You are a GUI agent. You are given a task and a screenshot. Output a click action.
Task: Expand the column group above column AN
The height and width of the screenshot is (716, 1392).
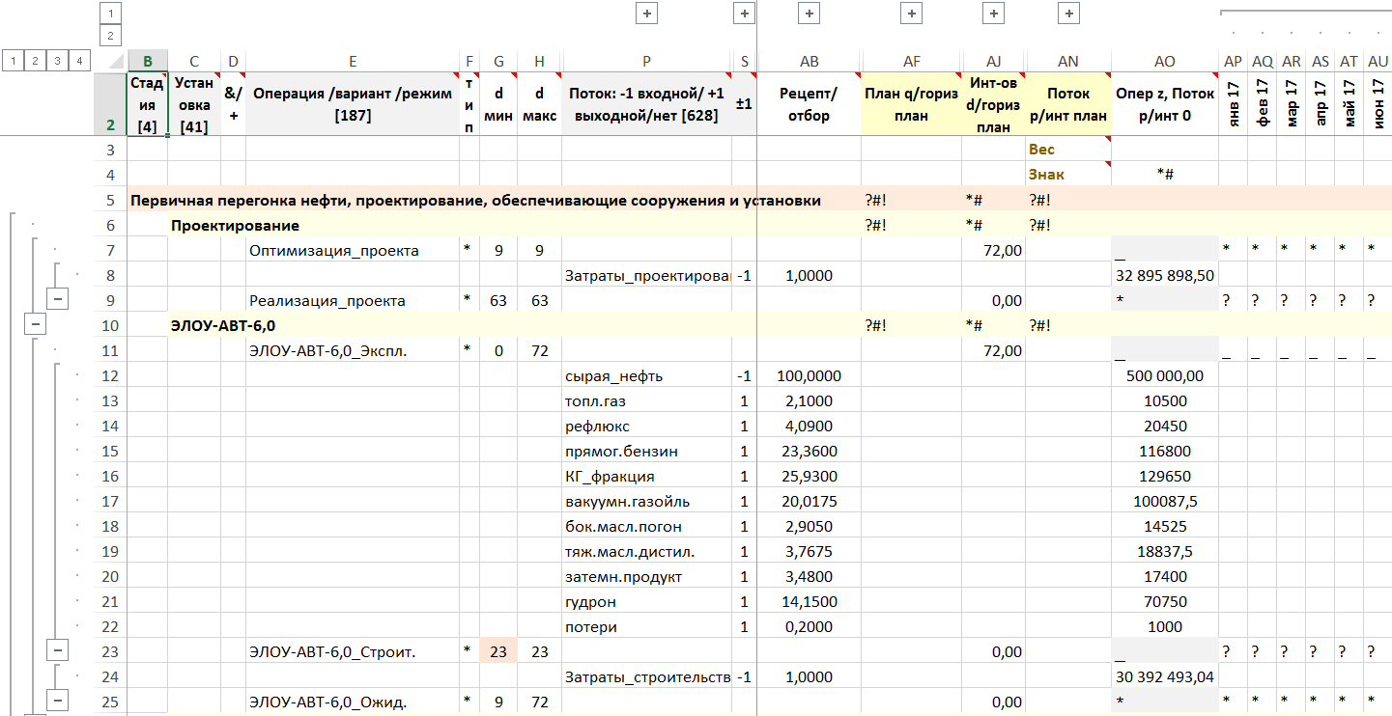point(1068,14)
